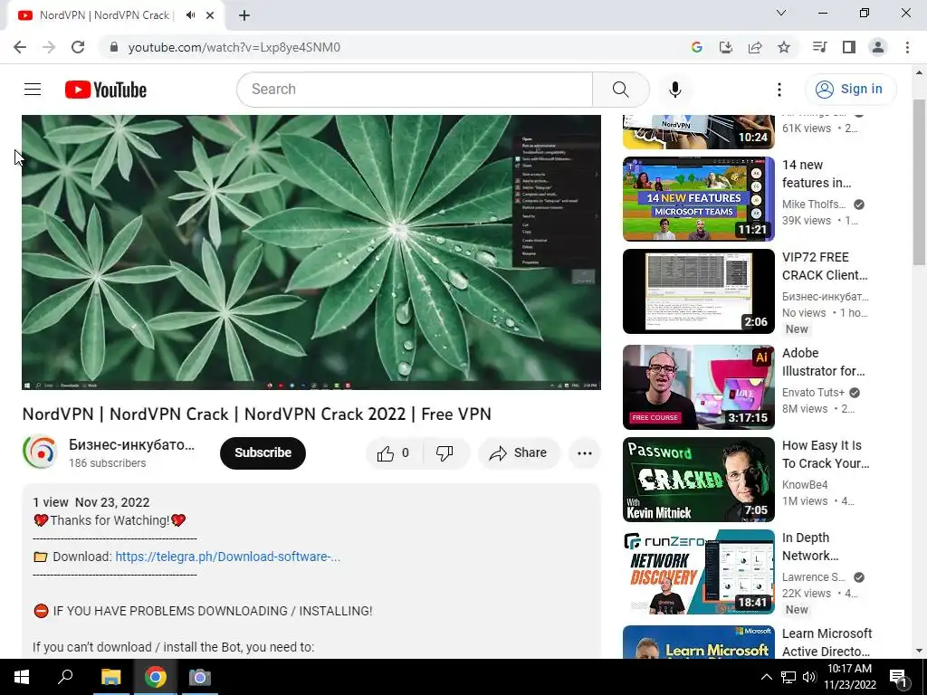Open Windows Start menu
Screen dimensions: 927x695
point(22,677)
